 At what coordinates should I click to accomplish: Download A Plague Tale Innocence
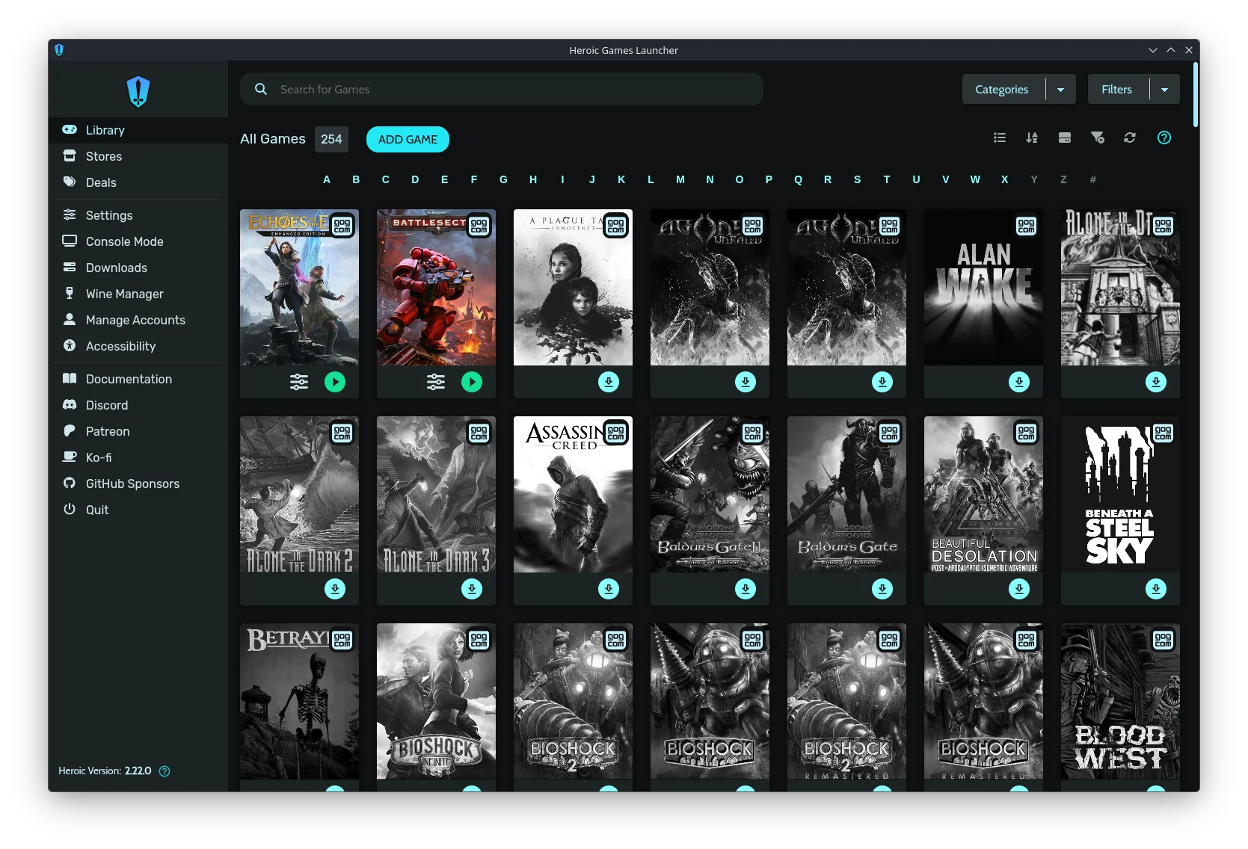[x=609, y=382]
